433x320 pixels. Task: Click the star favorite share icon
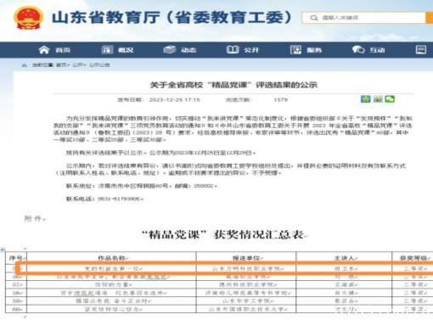[x=365, y=99]
